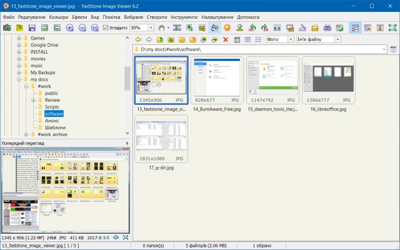The image size is (400, 250).
Task: Zoom out with the minus magnifier icon
Action: pos(82,27)
